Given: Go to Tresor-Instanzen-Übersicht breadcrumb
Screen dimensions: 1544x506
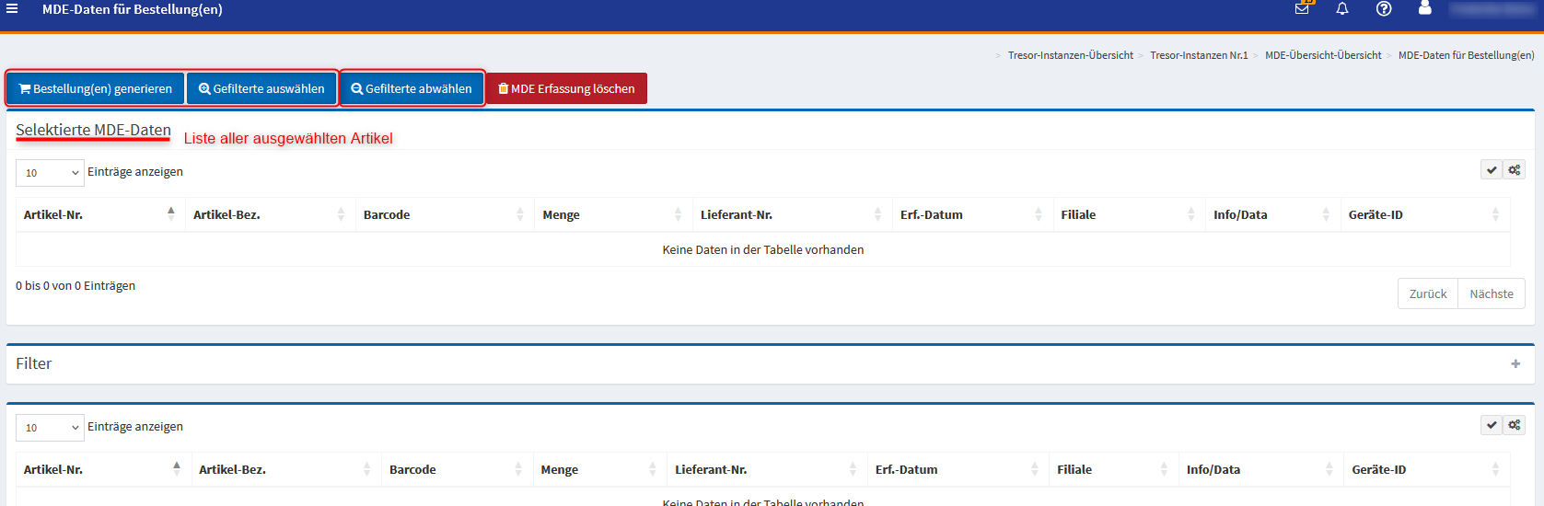Looking at the screenshot, I should pyautogui.click(x=1070, y=55).
